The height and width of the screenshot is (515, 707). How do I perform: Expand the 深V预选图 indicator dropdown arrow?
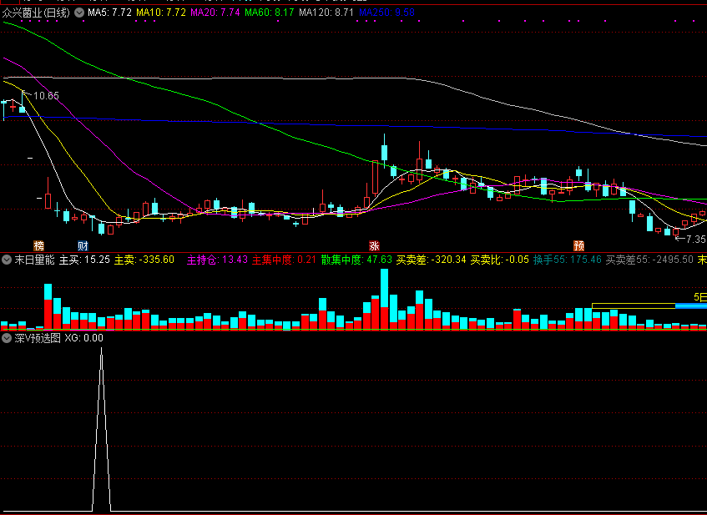click(7, 338)
